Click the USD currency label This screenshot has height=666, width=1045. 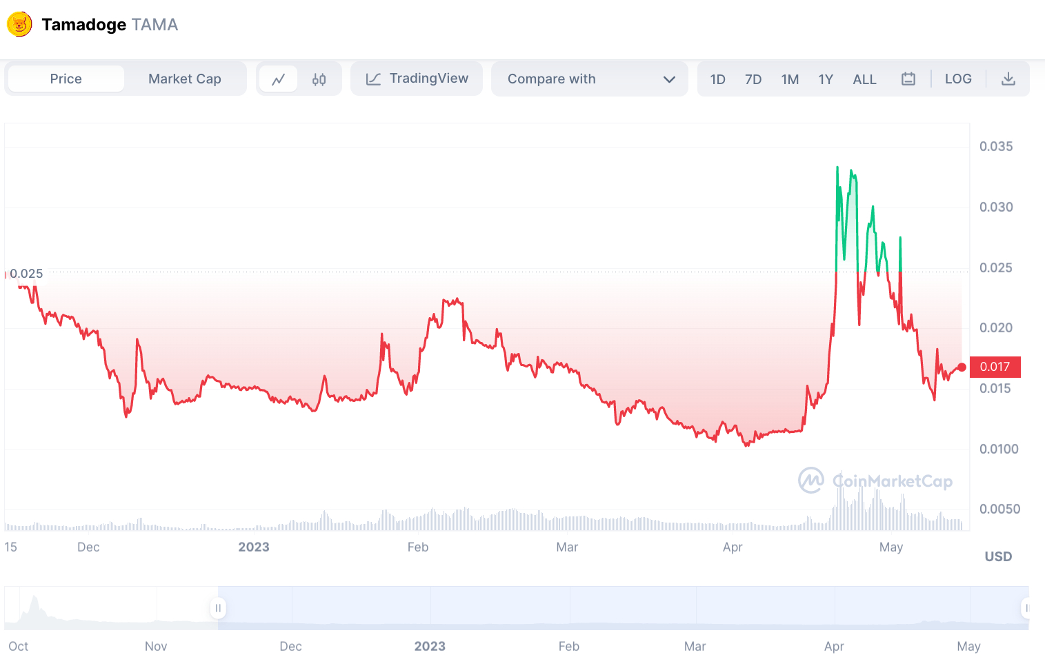(998, 556)
